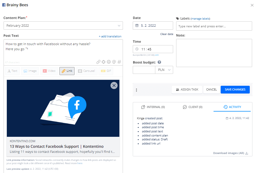The width and height of the screenshot is (256, 173).
Task: Click the Labels tag icon
Action: (x=178, y=18)
